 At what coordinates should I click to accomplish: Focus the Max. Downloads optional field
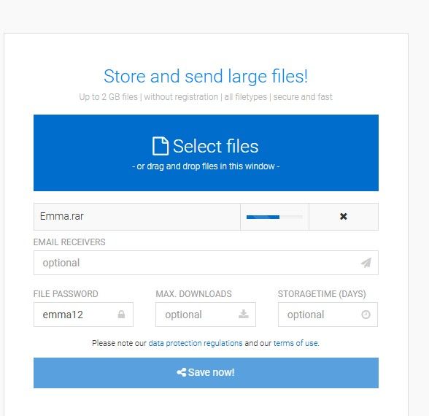[x=206, y=314]
